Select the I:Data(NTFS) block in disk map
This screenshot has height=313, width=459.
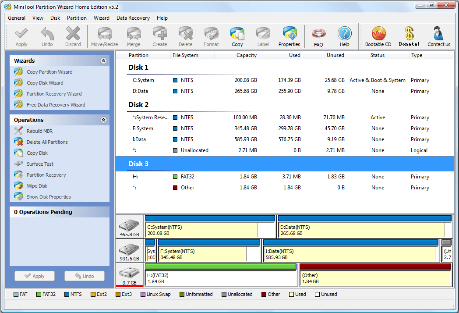(x=351, y=251)
